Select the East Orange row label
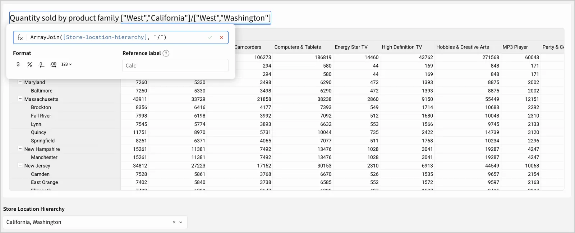 coord(44,182)
